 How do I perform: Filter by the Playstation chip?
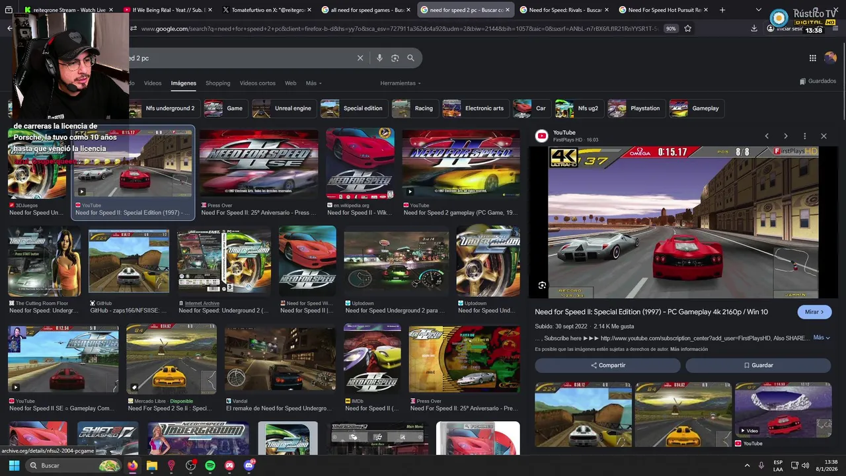coord(636,108)
